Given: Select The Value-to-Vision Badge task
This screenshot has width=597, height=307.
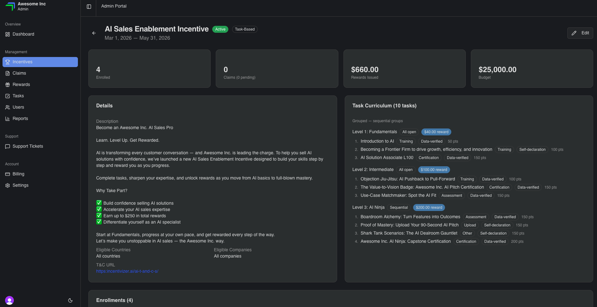Looking at the screenshot, I should (422, 187).
